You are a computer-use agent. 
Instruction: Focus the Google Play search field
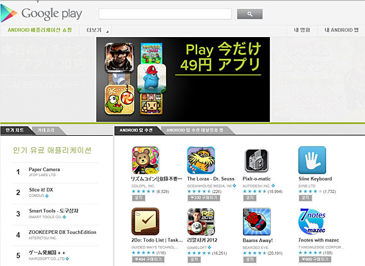[165, 14]
